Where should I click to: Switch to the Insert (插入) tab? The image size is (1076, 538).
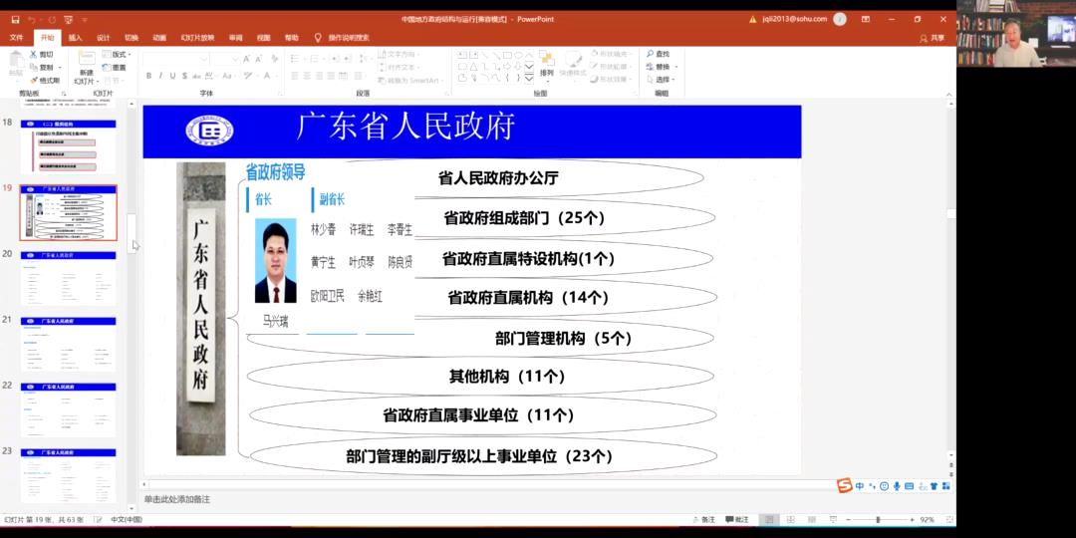point(76,38)
